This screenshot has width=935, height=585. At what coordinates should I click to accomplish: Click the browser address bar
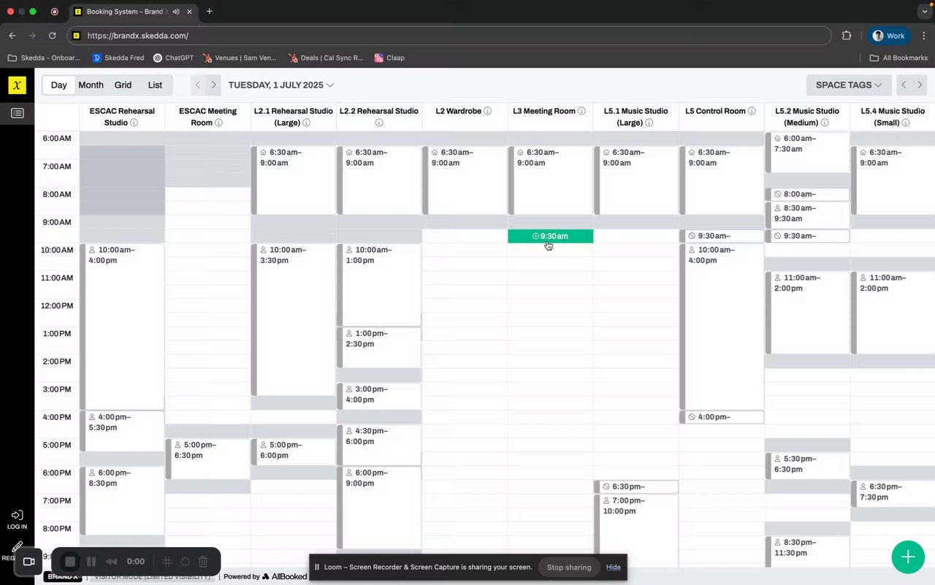449,35
